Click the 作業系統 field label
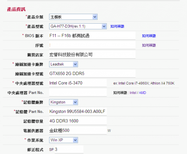The width and height of the screenshot is (187, 154). [x=35, y=140]
